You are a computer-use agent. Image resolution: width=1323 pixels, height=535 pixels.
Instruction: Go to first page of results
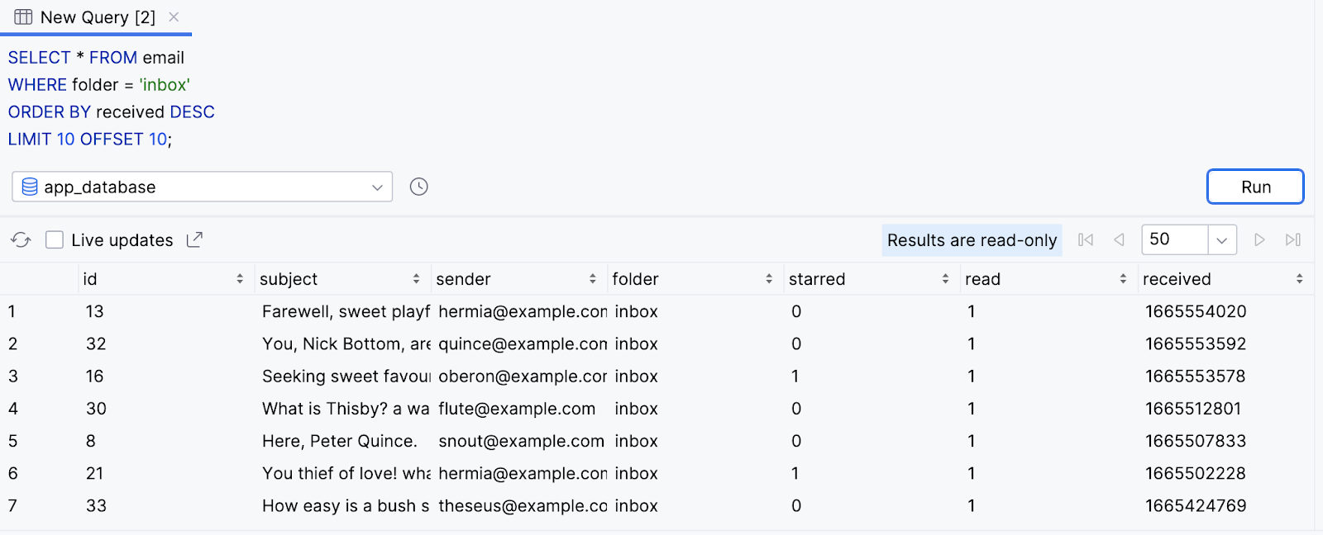pos(1086,240)
